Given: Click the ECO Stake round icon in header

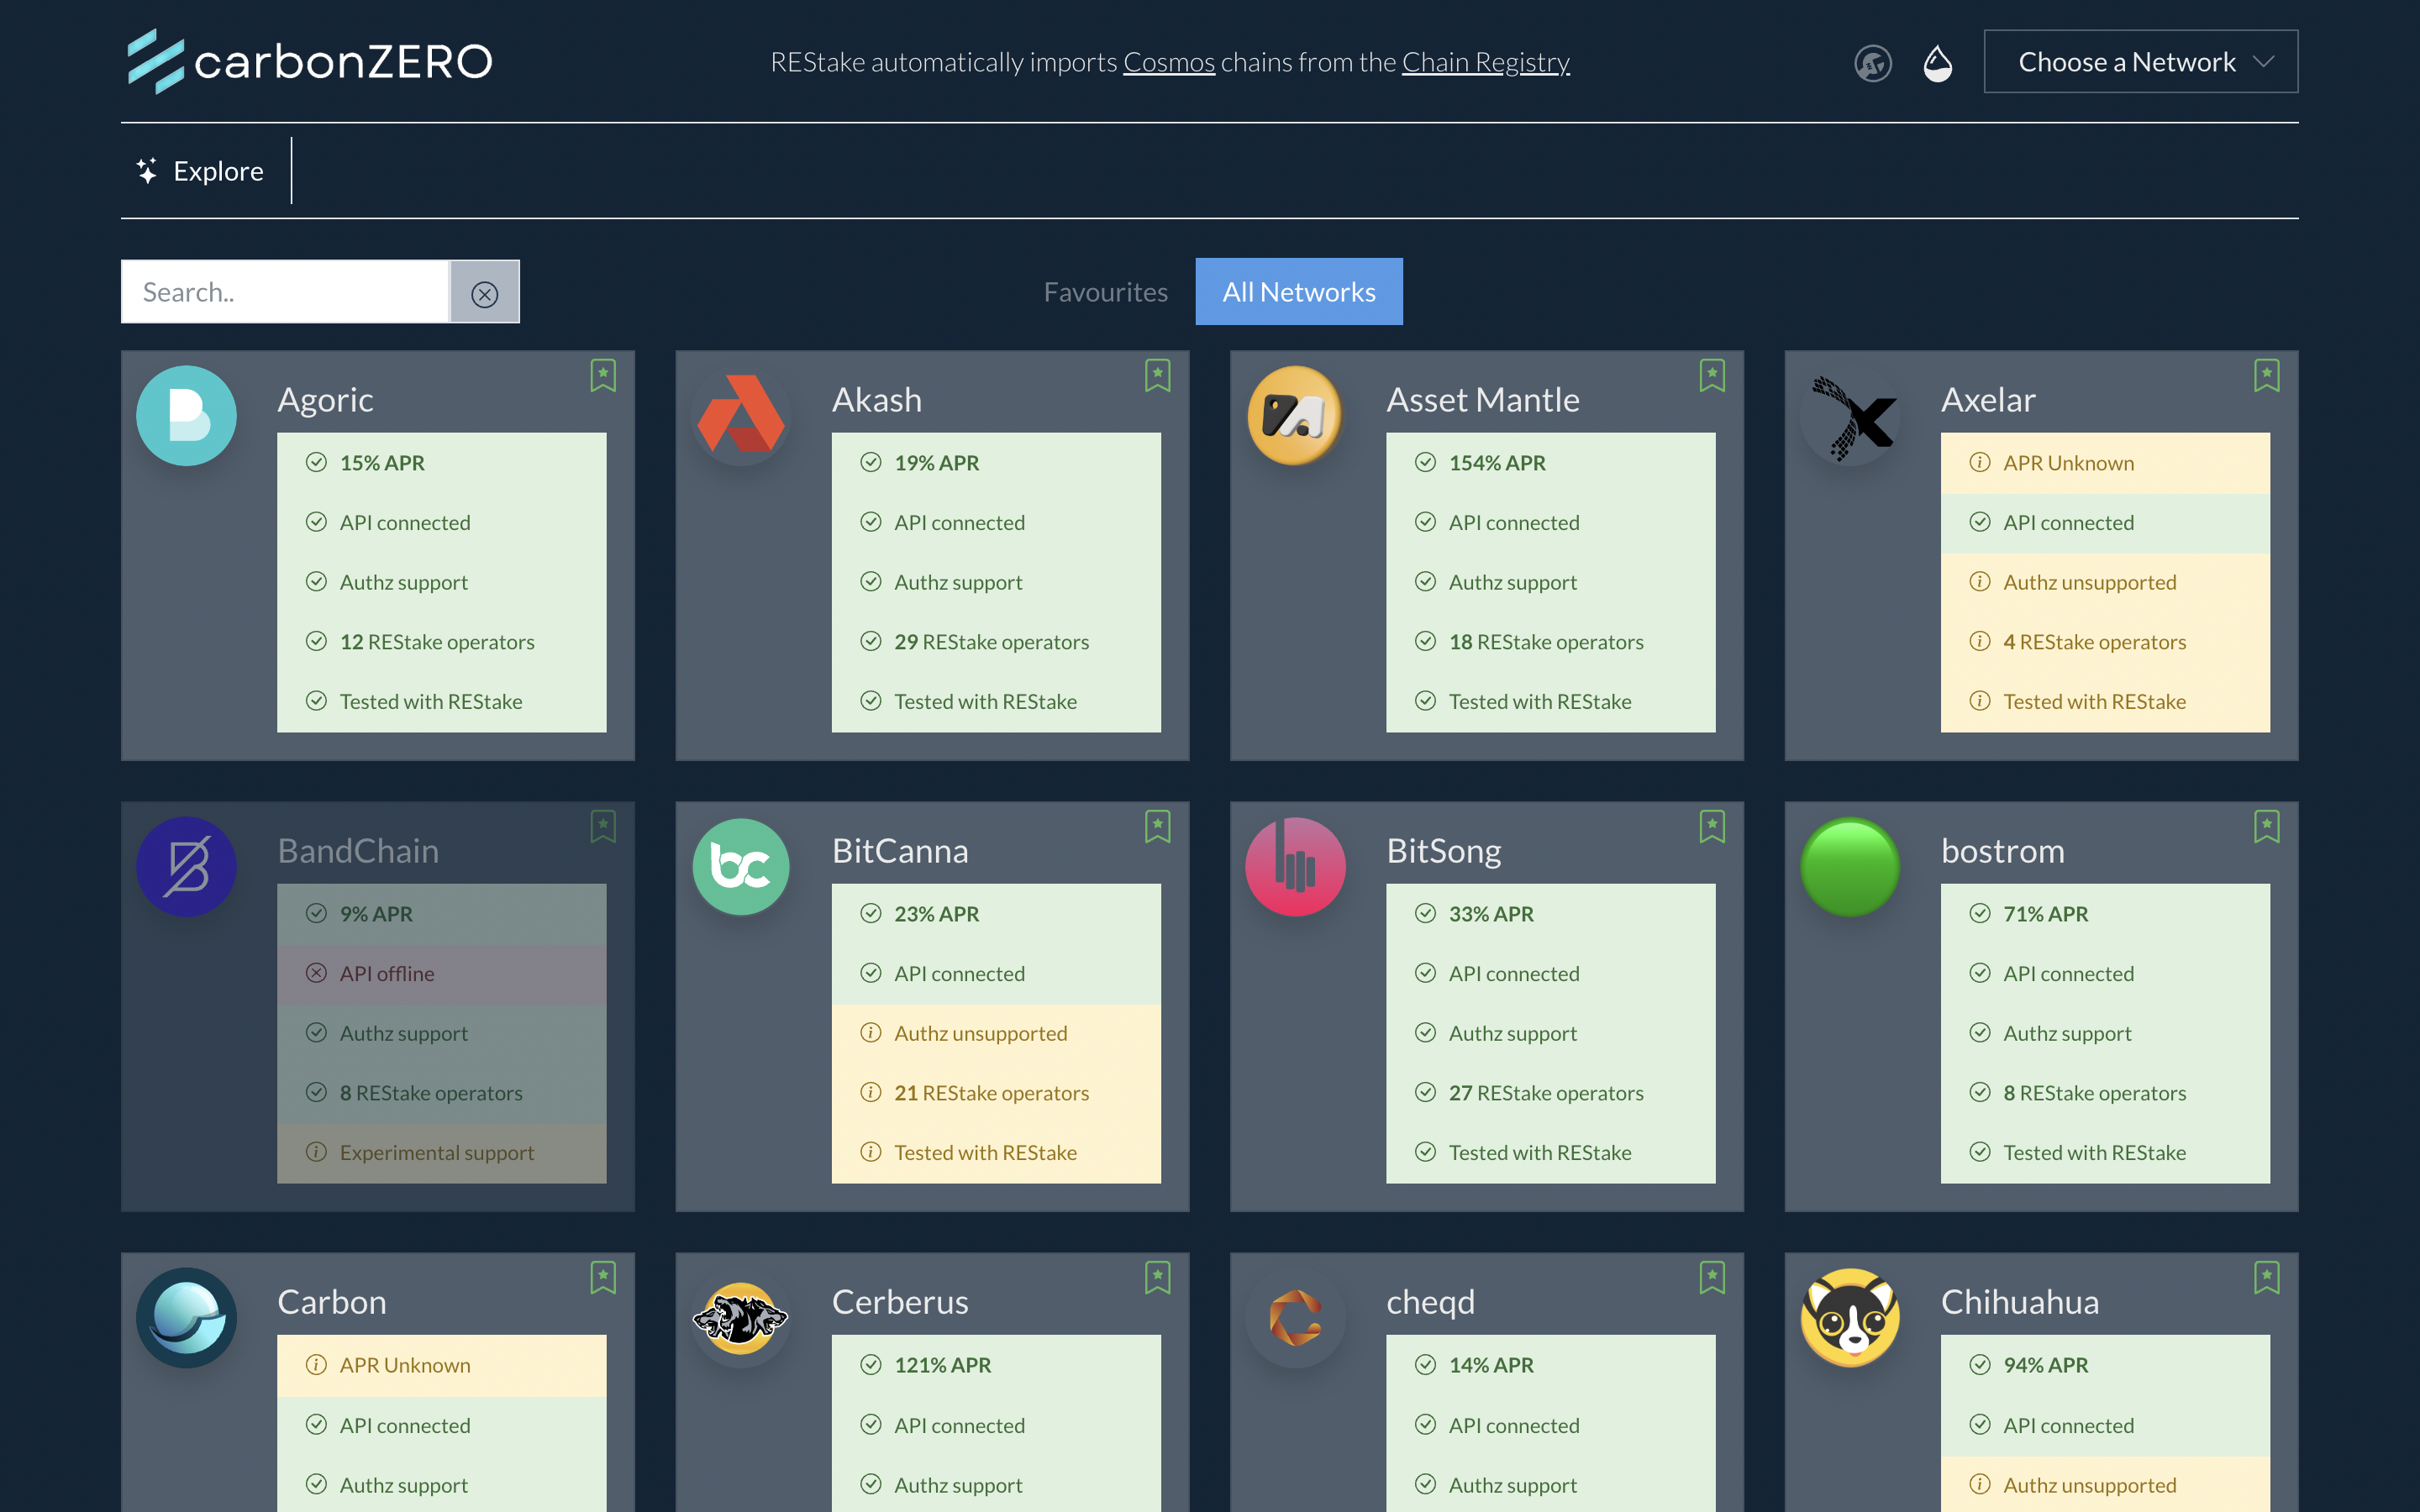Looking at the screenshot, I should (x=1872, y=63).
